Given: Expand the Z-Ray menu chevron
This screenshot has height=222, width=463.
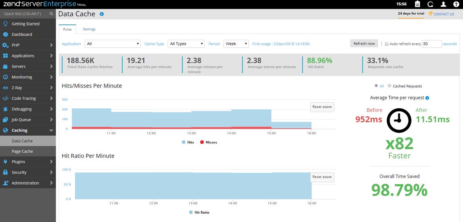Looking at the screenshot, I should click(51, 88).
